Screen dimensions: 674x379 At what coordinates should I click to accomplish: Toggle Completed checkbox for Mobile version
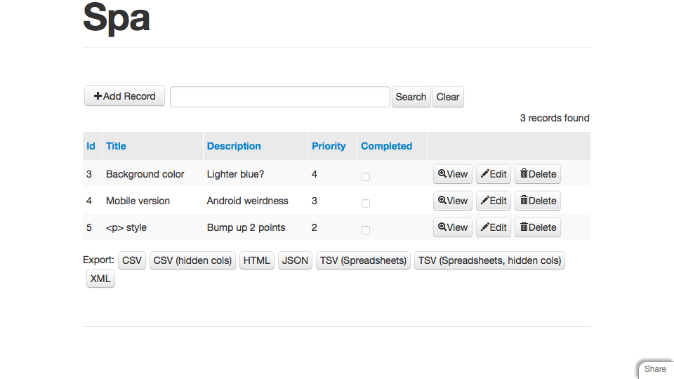pyautogui.click(x=366, y=204)
